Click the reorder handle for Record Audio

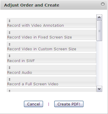pyautogui.click(x=10, y=67)
